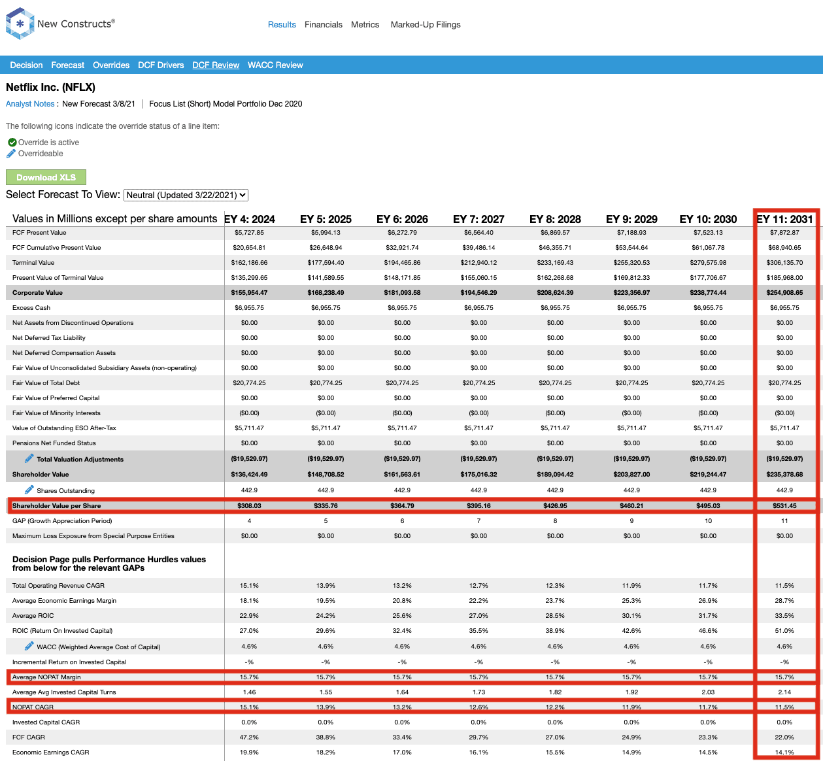Click the New Constructs hexagon logo

pos(20,24)
